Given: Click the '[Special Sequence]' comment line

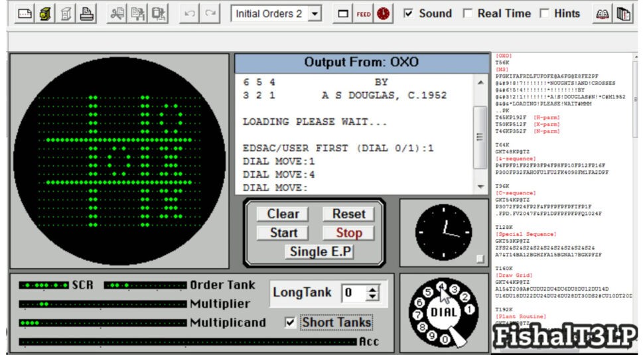Looking at the screenshot, I should tap(526, 234).
